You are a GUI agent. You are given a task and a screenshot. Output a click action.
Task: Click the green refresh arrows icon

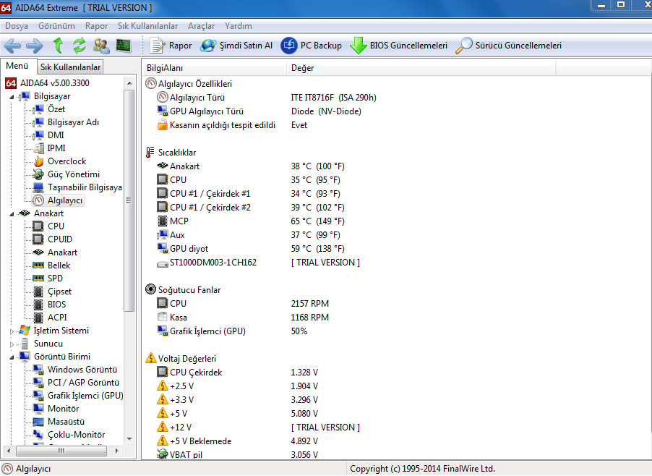[x=79, y=46]
